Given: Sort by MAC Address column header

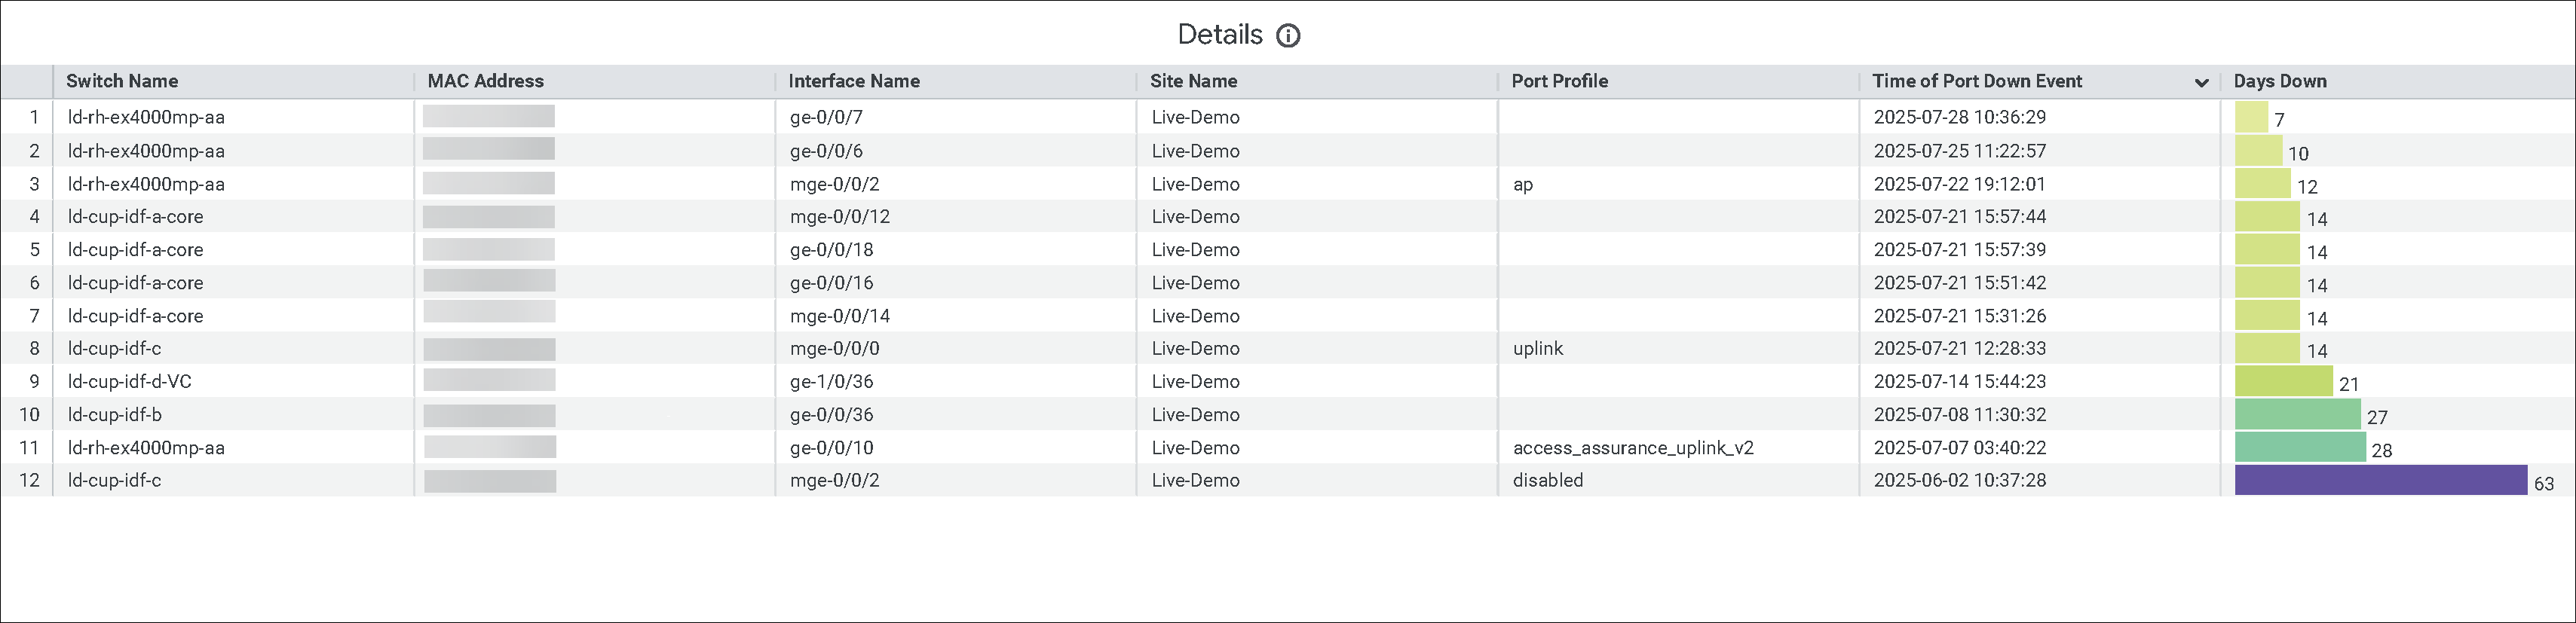Looking at the screenshot, I should pos(485,81).
